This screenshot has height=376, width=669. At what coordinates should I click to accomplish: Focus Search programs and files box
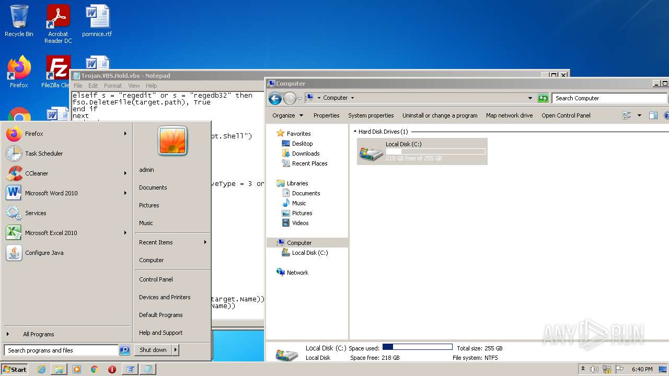[x=62, y=350]
